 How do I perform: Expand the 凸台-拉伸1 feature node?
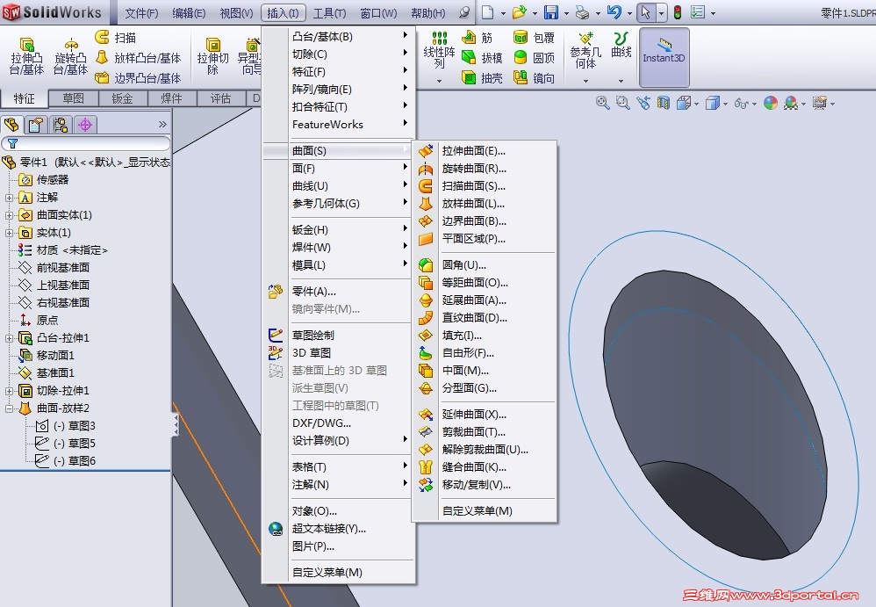pos(9,338)
